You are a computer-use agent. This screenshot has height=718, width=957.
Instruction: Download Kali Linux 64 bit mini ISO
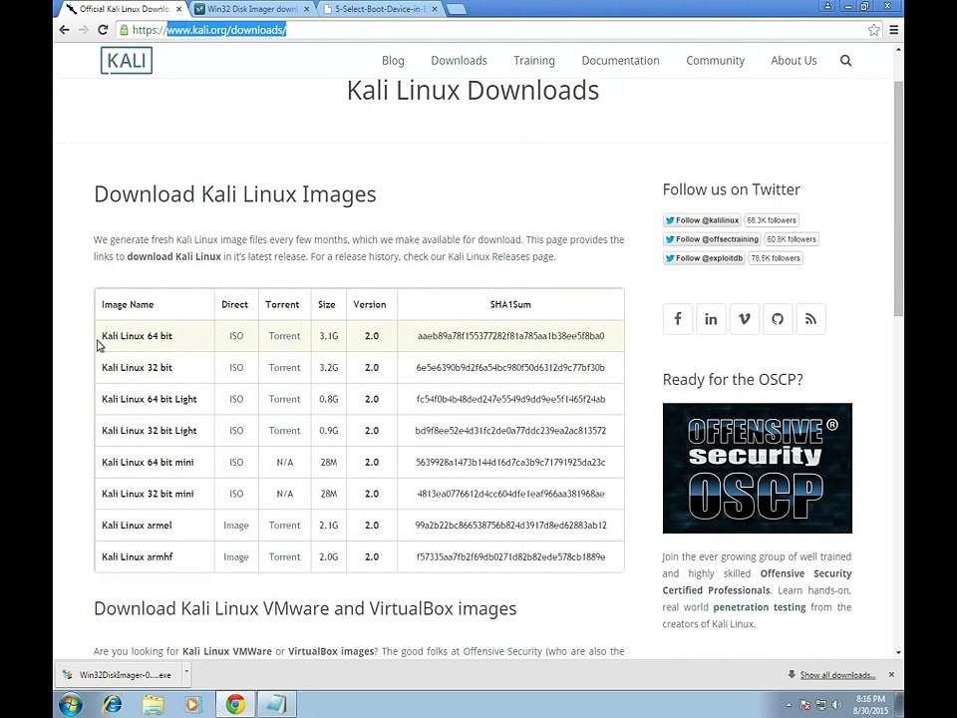(x=236, y=462)
